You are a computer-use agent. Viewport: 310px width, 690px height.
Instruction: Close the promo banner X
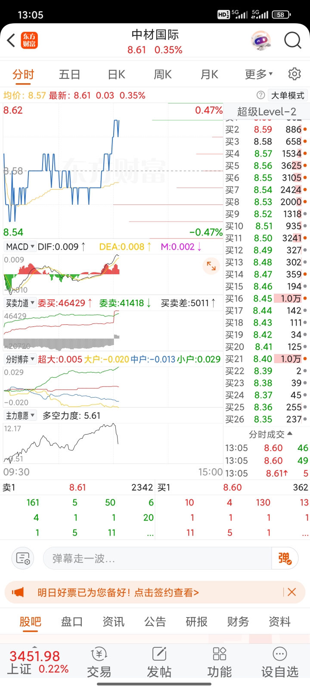click(x=291, y=592)
